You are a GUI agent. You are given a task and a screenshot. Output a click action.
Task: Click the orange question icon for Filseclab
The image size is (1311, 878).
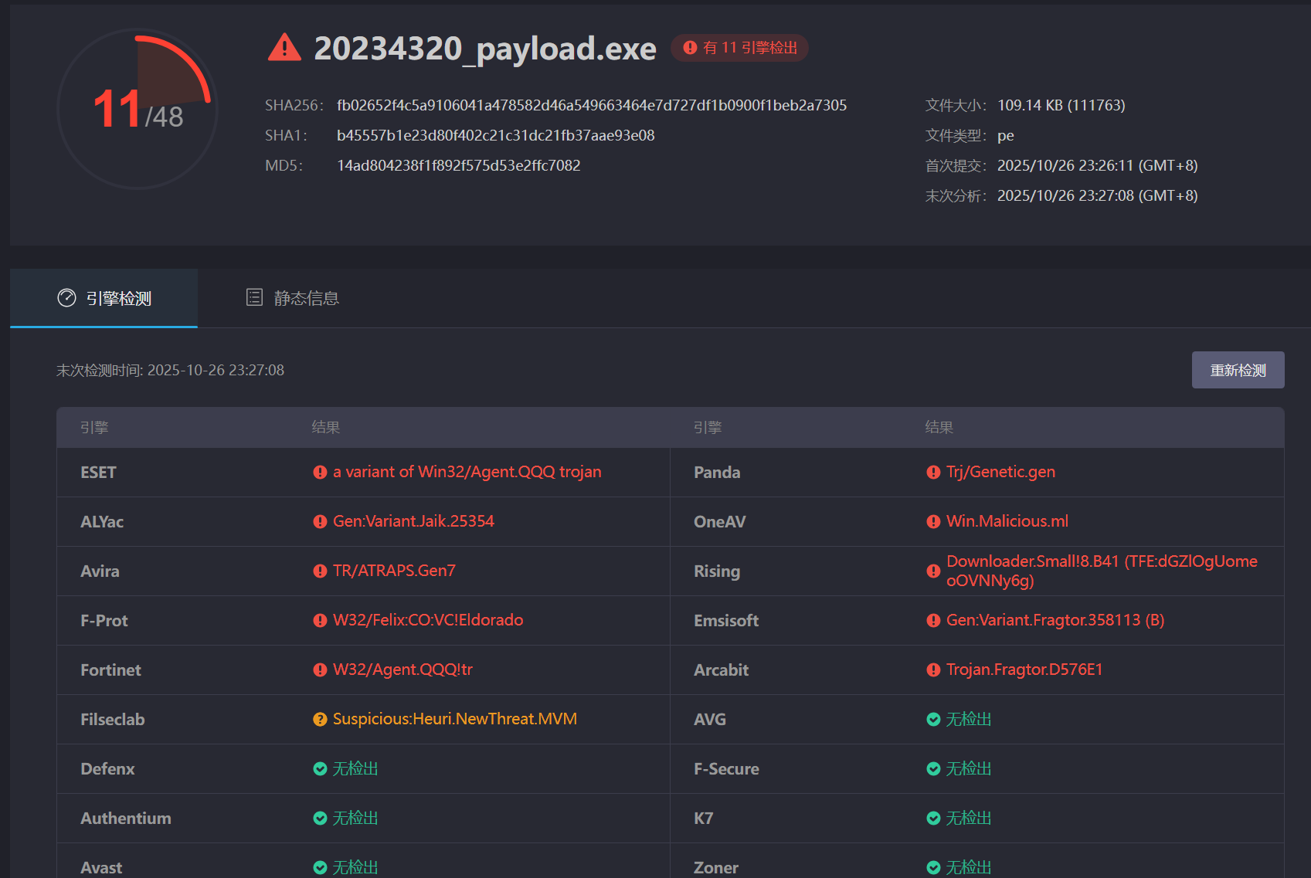[x=320, y=720]
